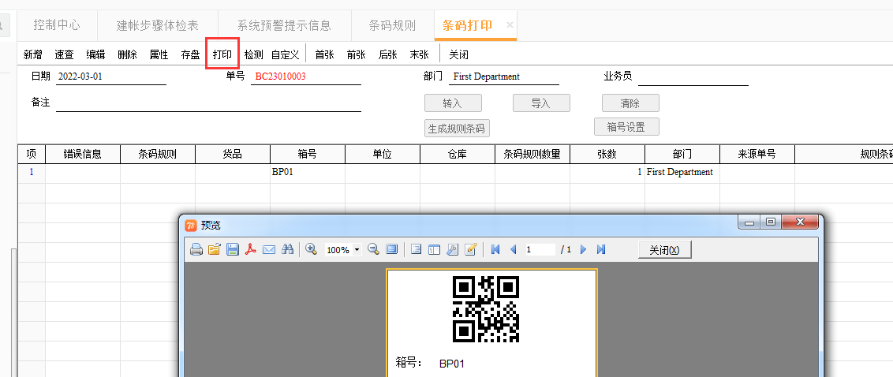893x377 pixels.
Task: Click the 箱号设置 button
Action: [626, 126]
